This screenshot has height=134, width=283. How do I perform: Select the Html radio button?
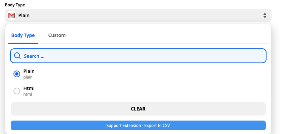tap(17, 91)
